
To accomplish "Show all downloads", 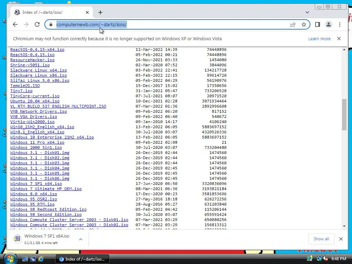I will (x=321, y=239).
